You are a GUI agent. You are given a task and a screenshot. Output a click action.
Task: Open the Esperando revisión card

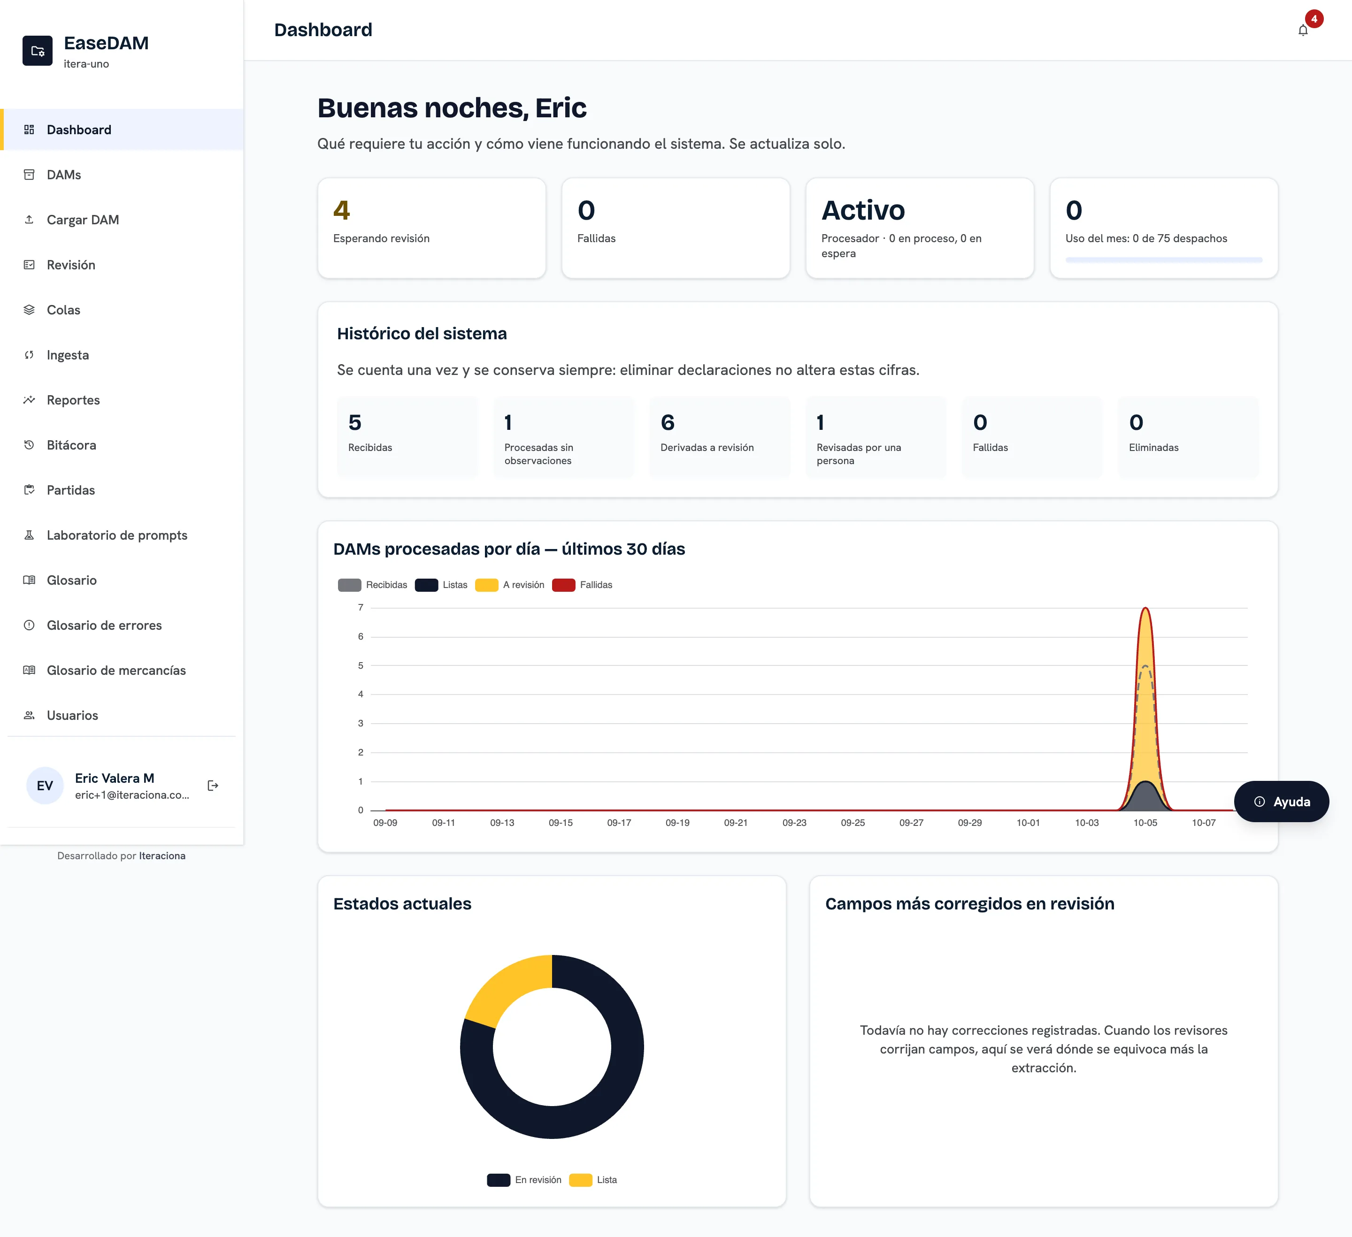pos(431,228)
